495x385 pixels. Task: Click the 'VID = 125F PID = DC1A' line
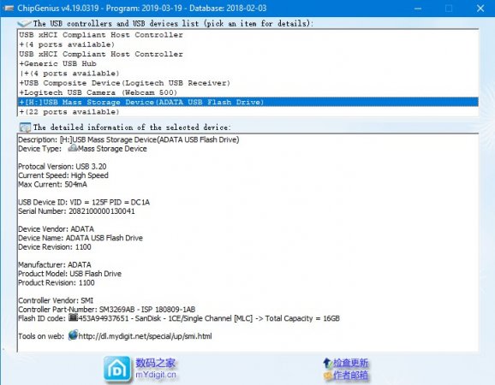[84, 203]
